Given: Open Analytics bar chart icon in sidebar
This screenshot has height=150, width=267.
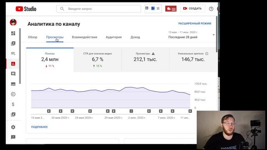Looking at the screenshot, I should point(13,64).
